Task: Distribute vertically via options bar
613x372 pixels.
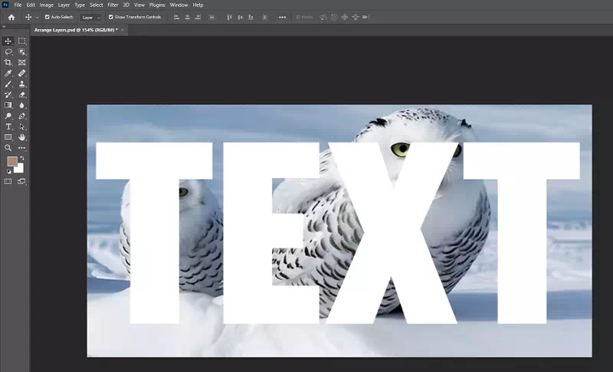Action: tap(211, 17)
